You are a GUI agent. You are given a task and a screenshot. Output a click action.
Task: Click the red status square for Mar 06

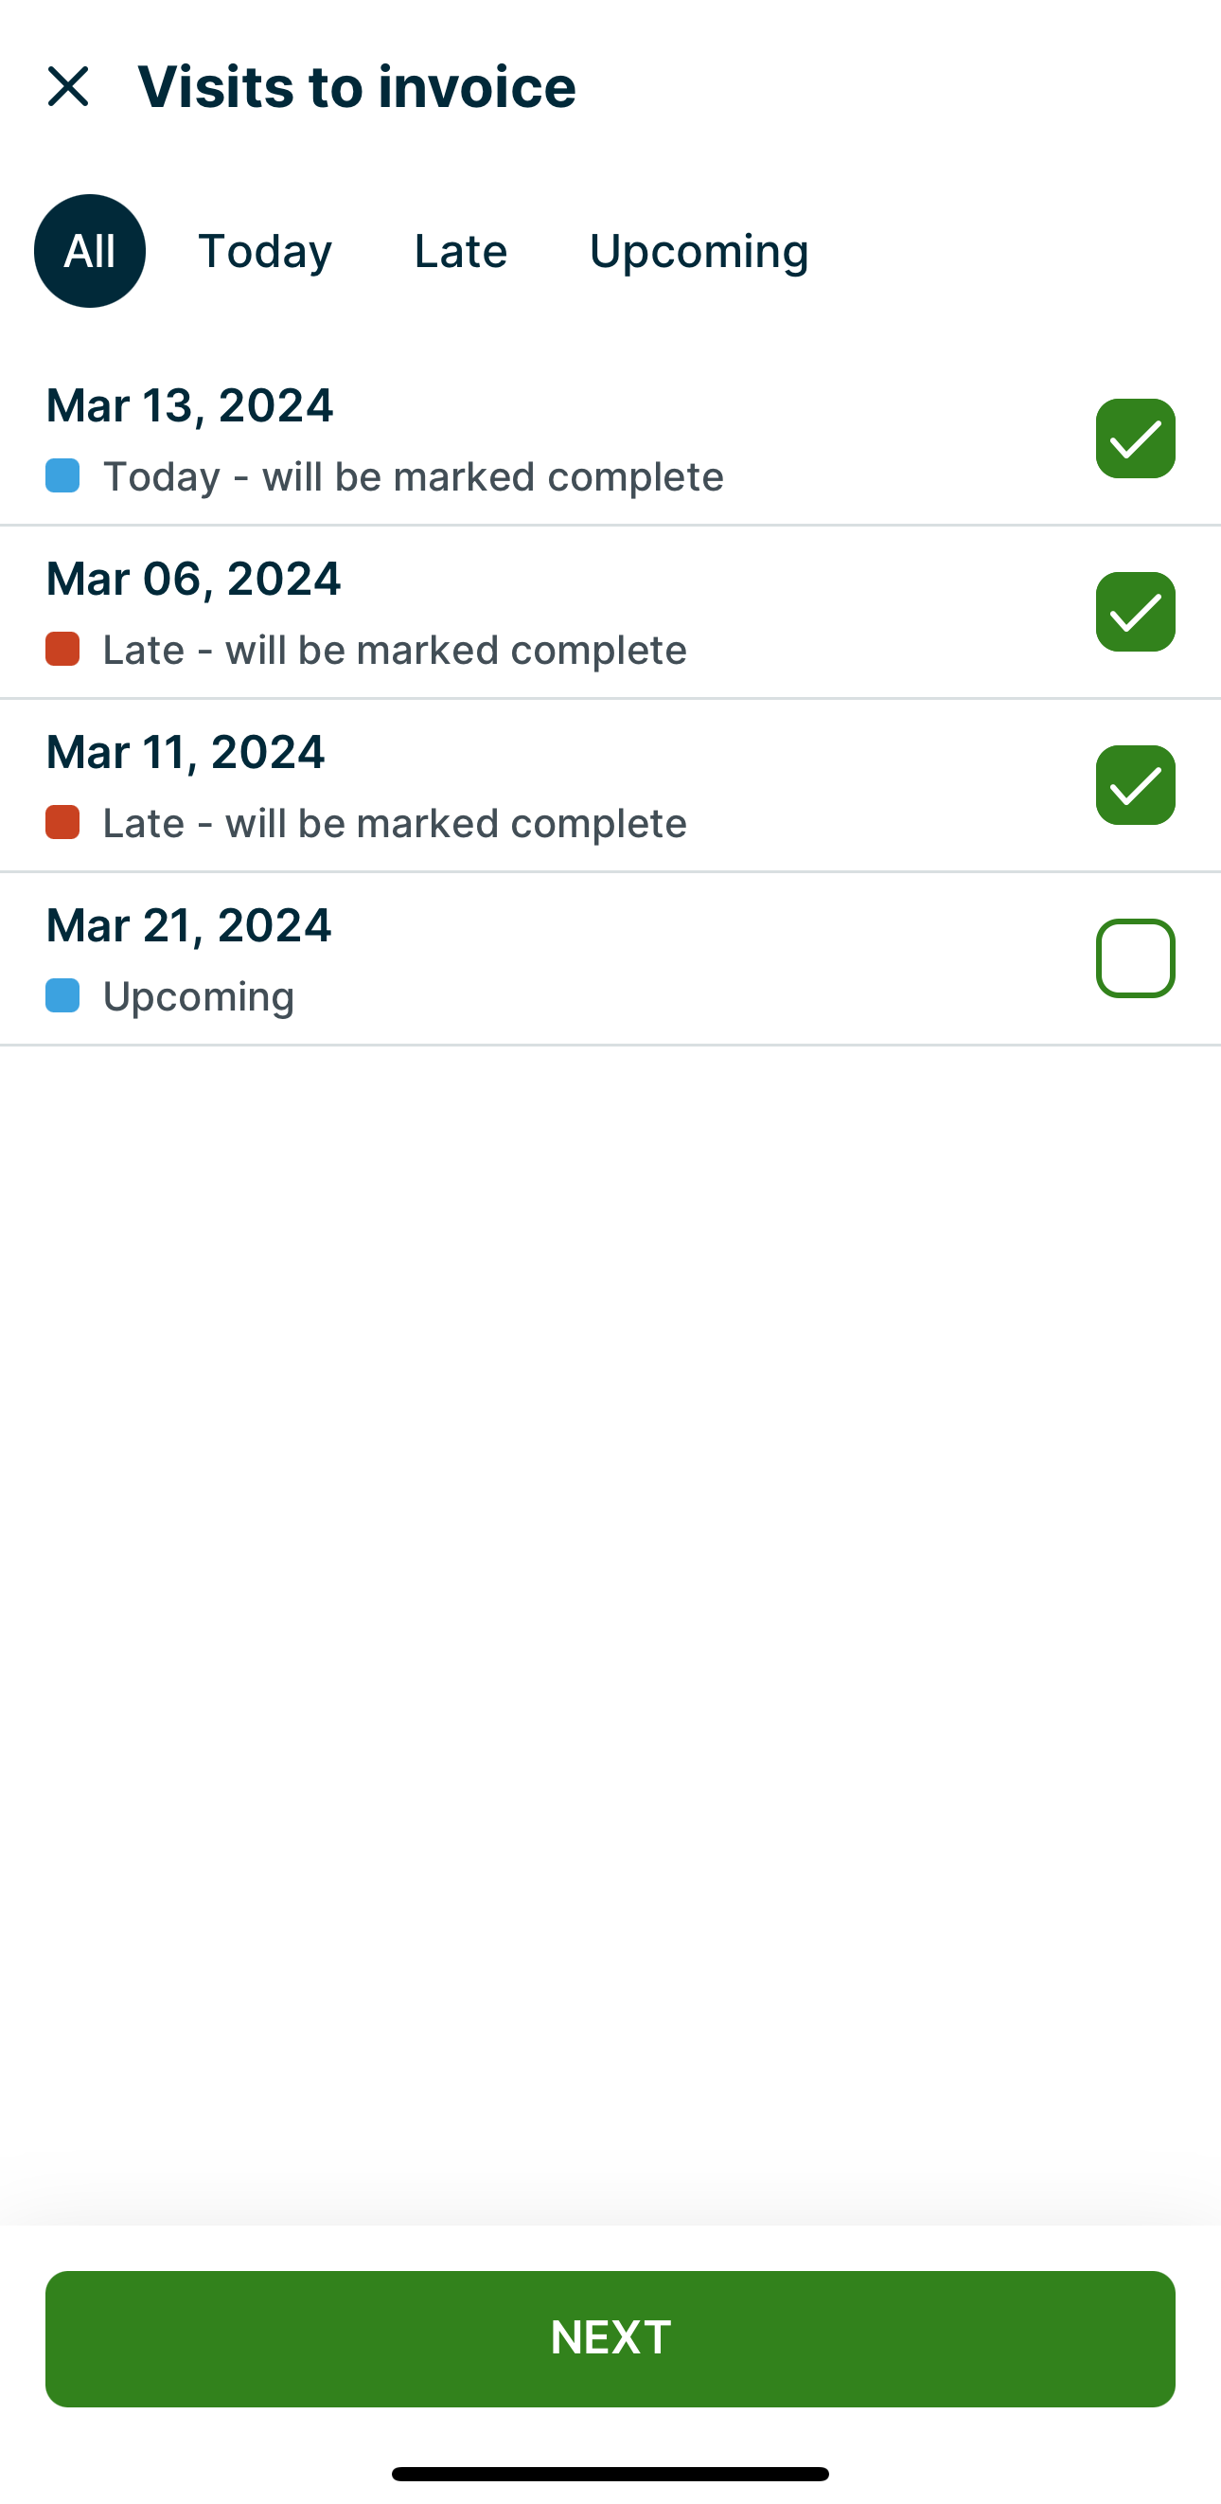pyautogui.click(x=62, y=650)
